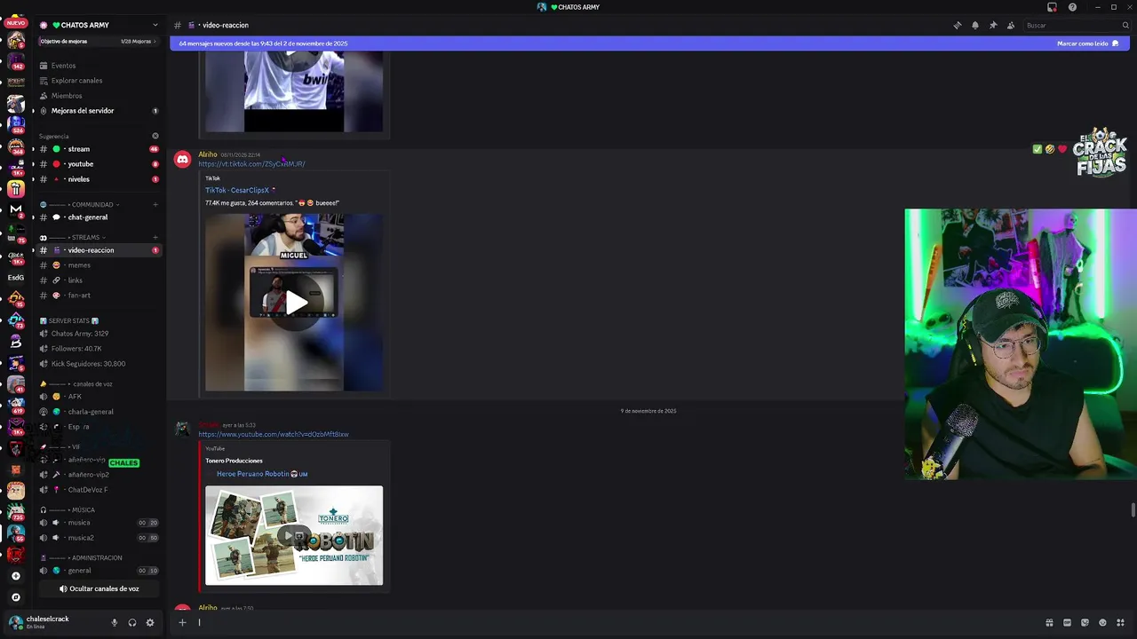Open the Help question mark icon
The image size is (1137, 639).
(1072, 7)
